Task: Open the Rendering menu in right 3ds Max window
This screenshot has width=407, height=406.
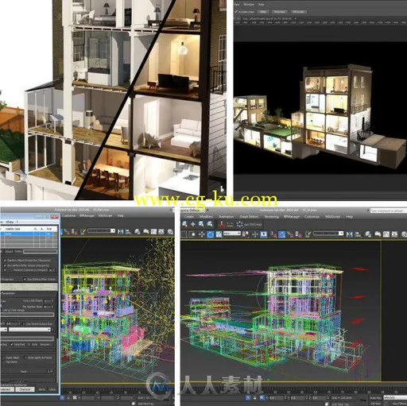Action: [272, 217]
